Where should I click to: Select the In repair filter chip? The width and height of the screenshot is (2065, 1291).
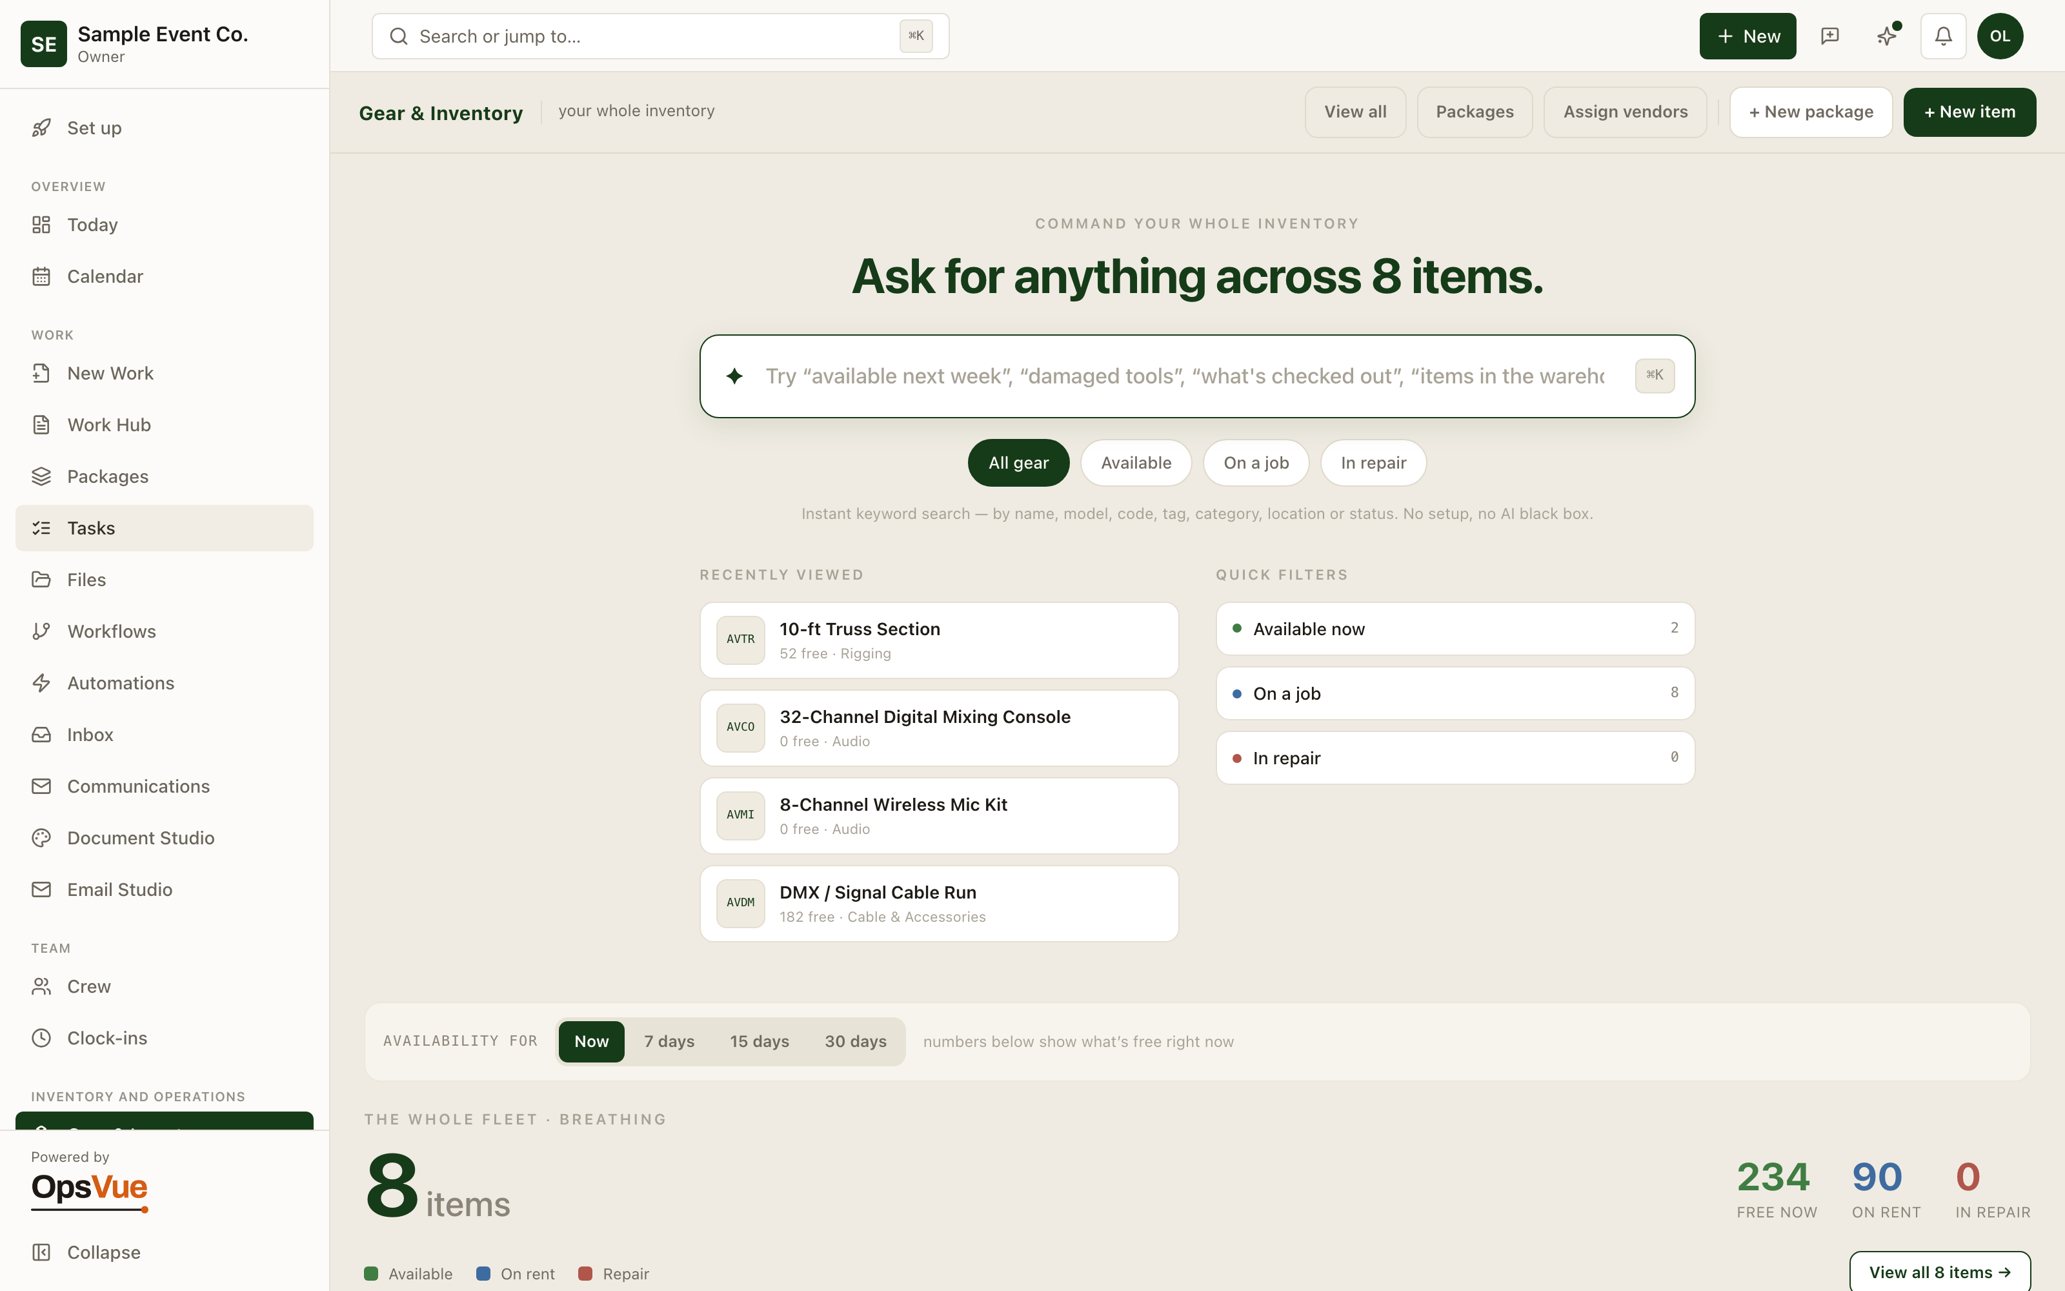[1373, 463]
